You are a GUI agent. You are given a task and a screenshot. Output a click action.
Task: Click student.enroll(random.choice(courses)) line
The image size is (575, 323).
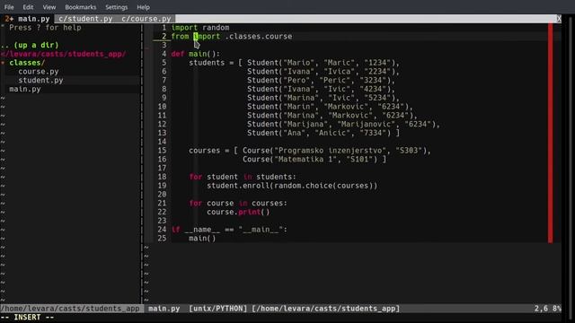(292, 186)
